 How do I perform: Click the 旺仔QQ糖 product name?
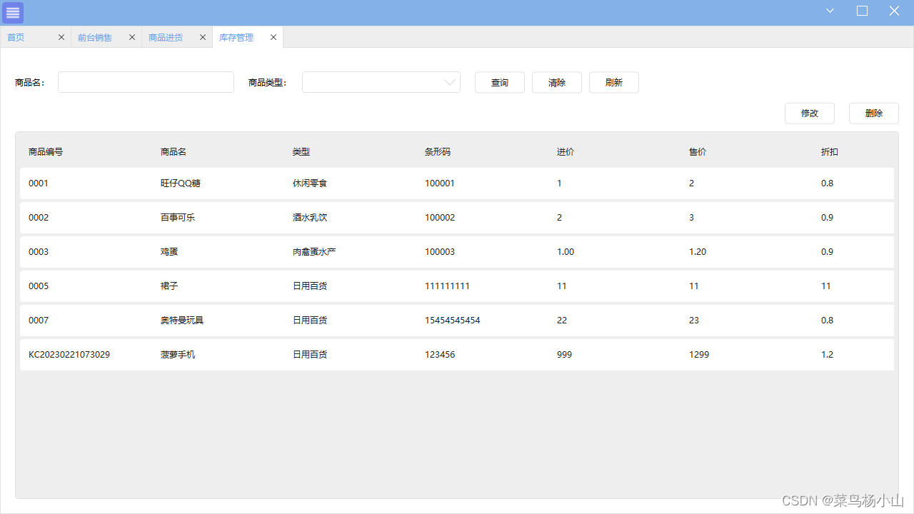pyautogui.click(x=181, y=183)
